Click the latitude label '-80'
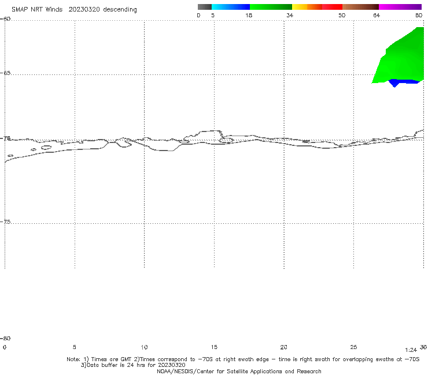The image size is (428, 375). click(5, 339)
